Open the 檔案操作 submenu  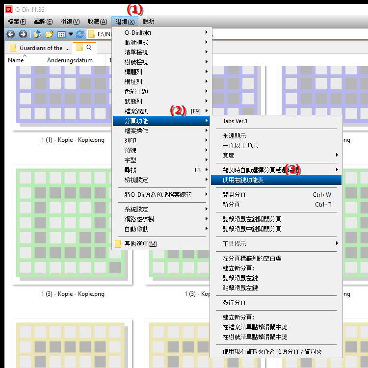click(162, 131)
